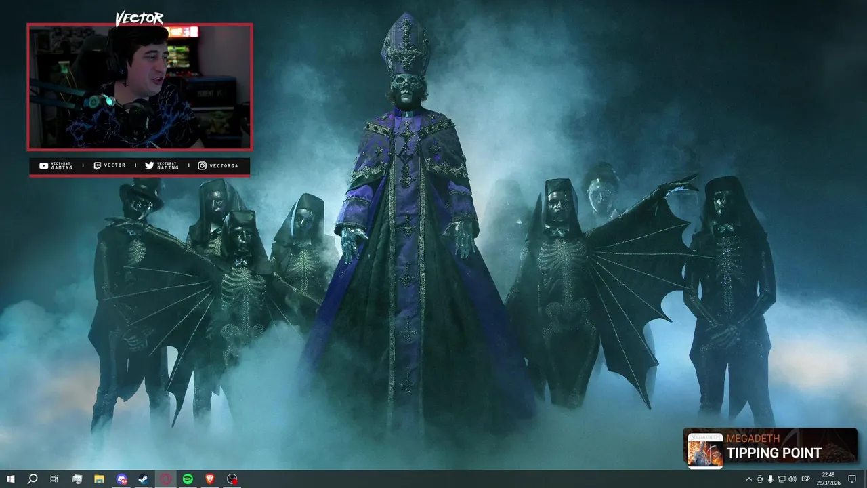Click the Twitch VECTOR label

[x=110, y=165]
